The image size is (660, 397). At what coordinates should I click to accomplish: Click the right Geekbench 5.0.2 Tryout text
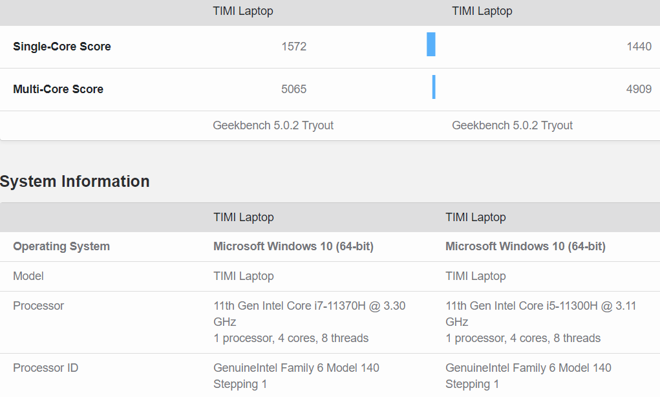(512, 125)
